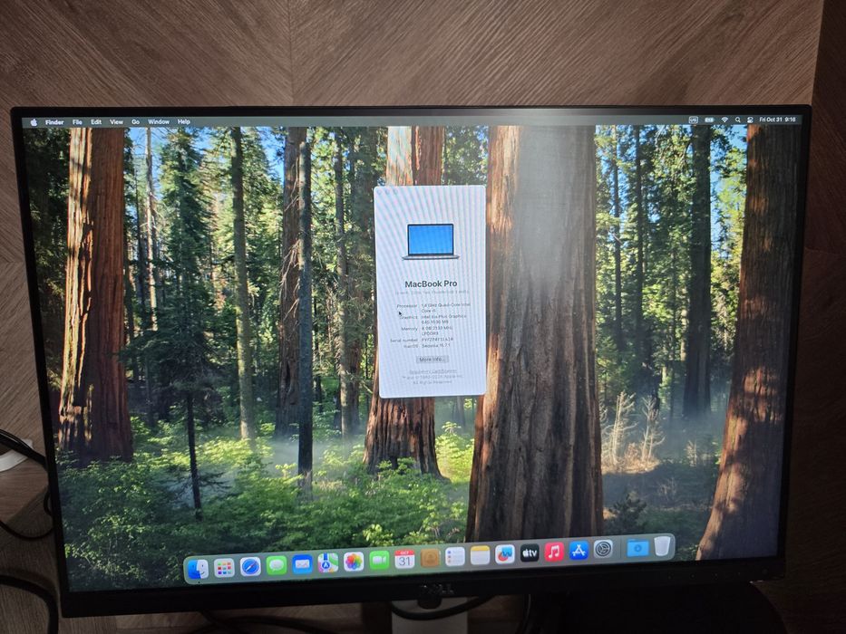Open the Edit menu
The height and width of the screenshot is (634, 846).
(96, 122)
